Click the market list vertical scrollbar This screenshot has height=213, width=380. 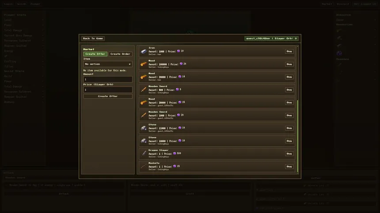[298, 136]
